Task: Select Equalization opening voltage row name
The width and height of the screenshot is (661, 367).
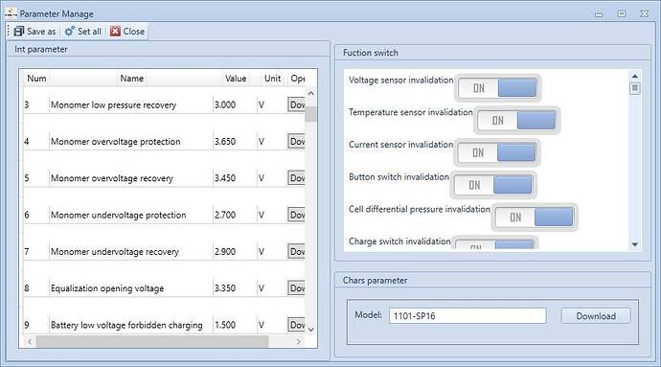Action: (x=107, y=288)
